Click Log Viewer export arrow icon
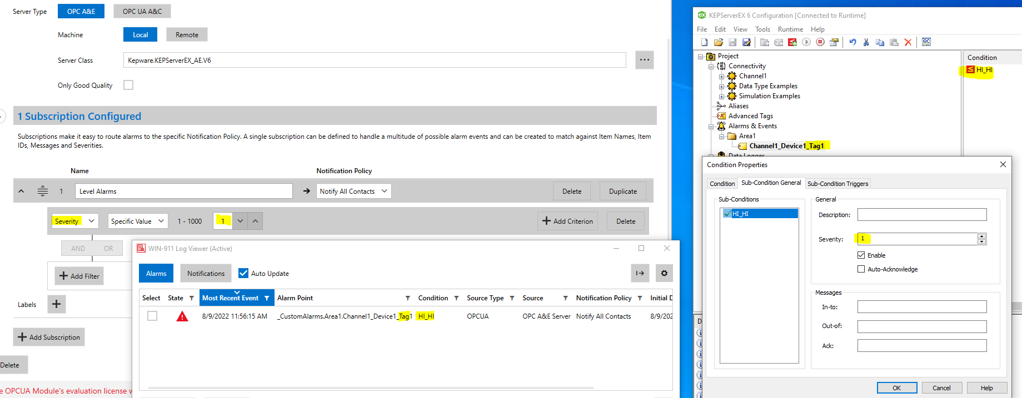Image resolution: width=1022 pixels, height=398 pixels. tap(640, 273)
